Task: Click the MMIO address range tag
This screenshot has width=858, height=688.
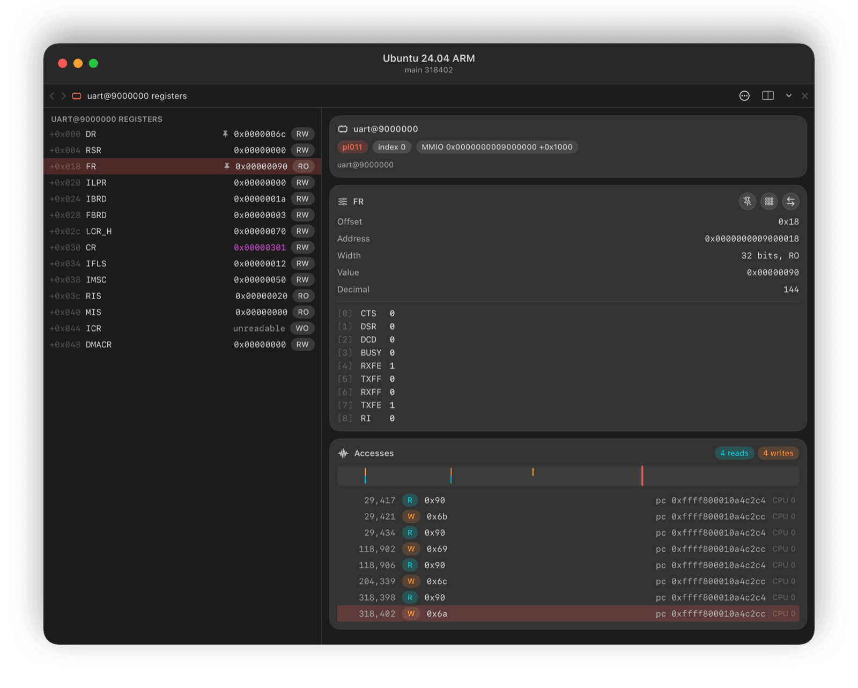Action: pos(497,147)
